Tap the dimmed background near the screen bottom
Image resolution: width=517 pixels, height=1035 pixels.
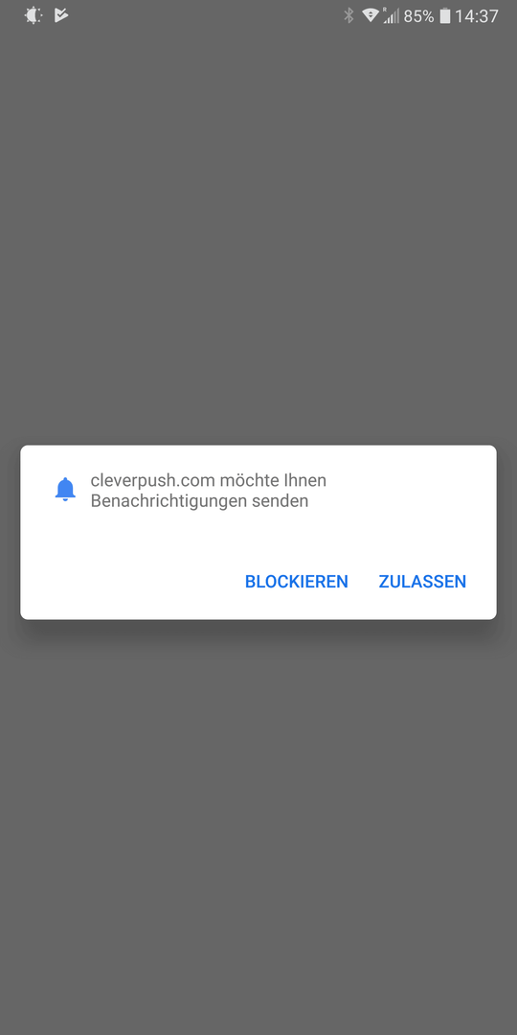click(x=258, y=990)
